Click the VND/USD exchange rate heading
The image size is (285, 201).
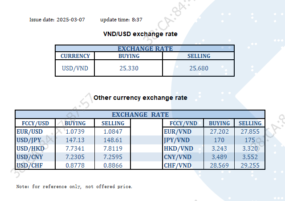tap(140, 34)
